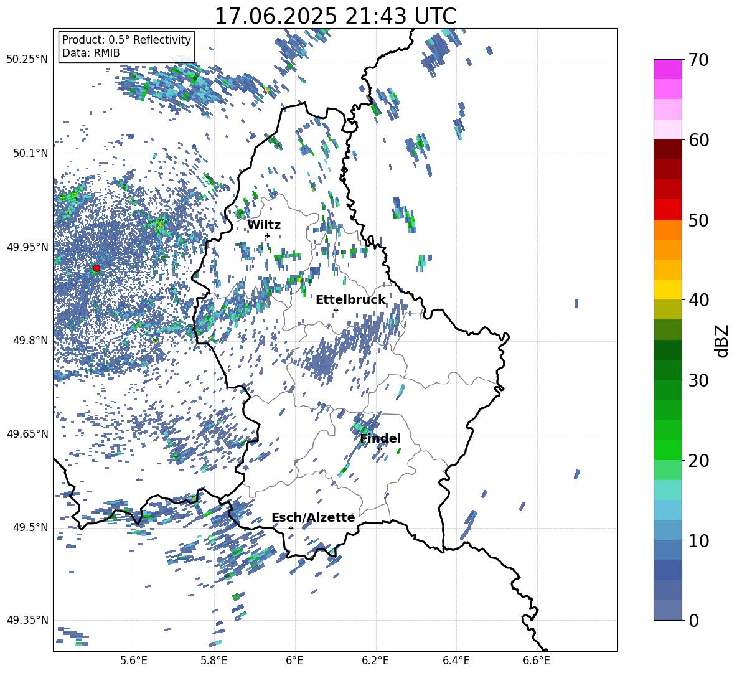737x673 pixels.
Task: Click the Findel station label
Action: pos(380,438)
